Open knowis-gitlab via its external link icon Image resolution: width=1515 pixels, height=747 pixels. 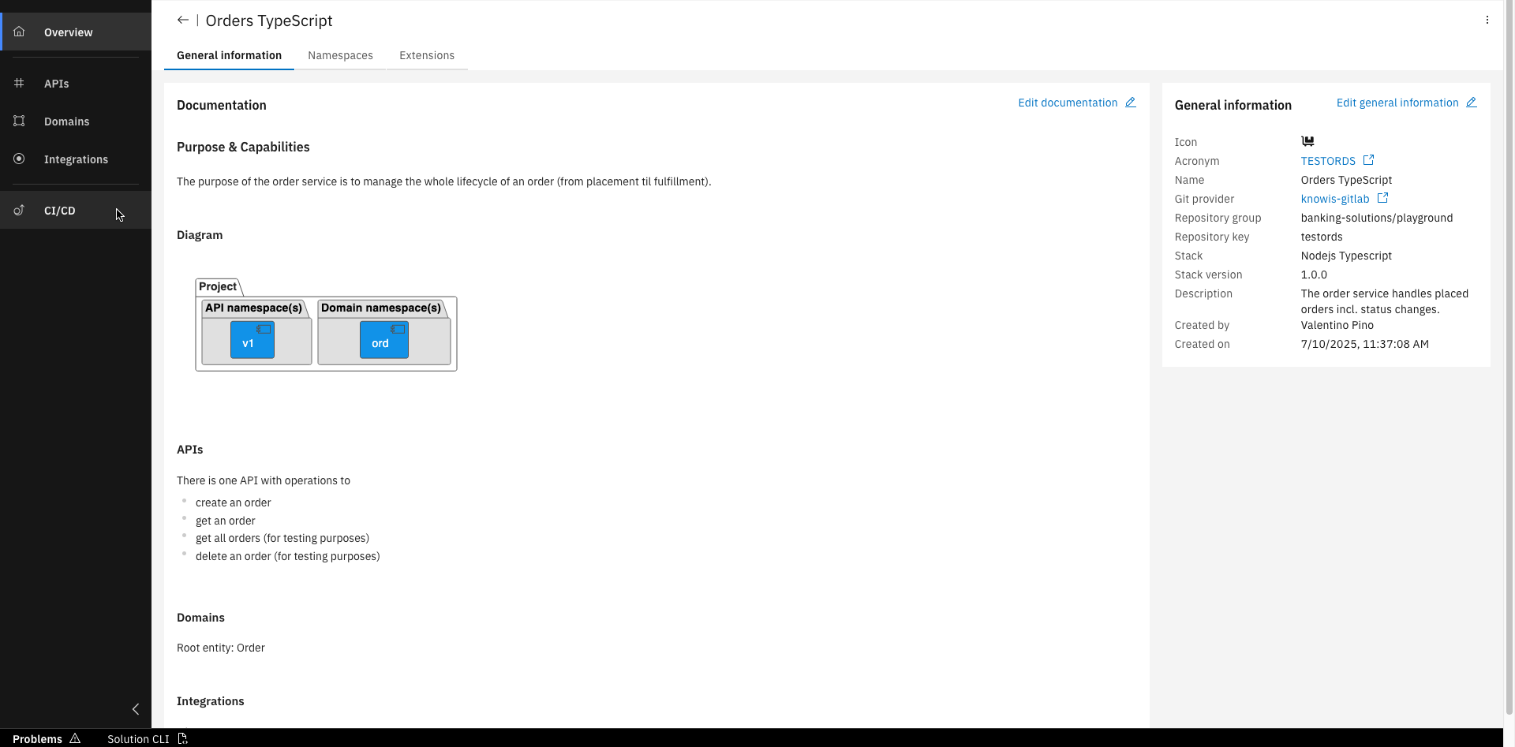[x=1382, y=198]
